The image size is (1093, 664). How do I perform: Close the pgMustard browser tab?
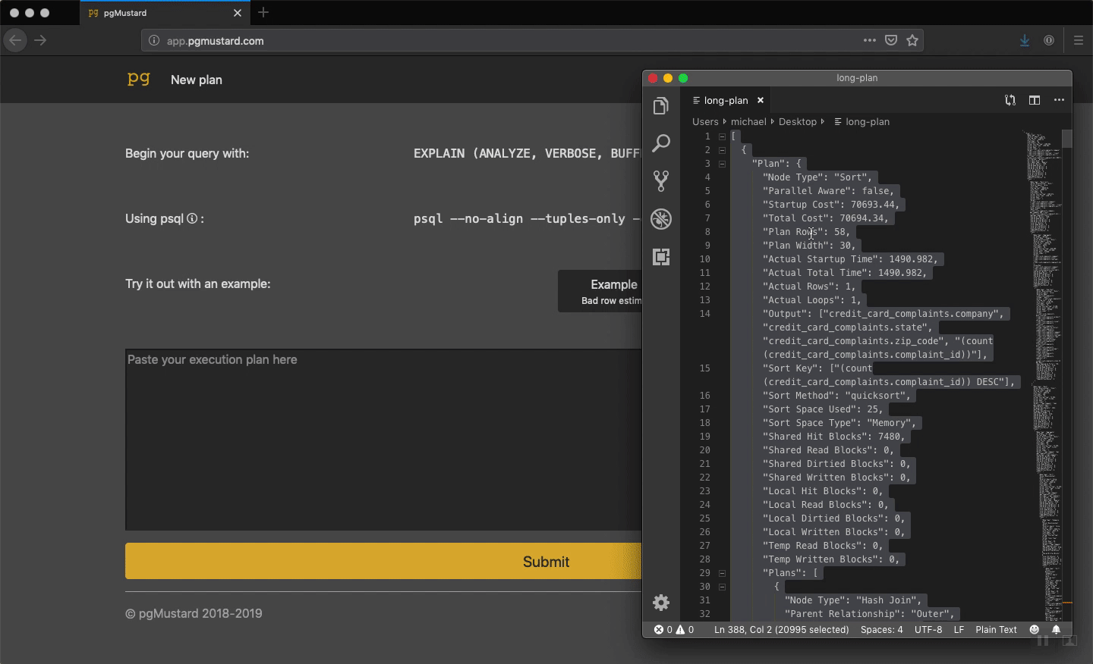(238, 13)
